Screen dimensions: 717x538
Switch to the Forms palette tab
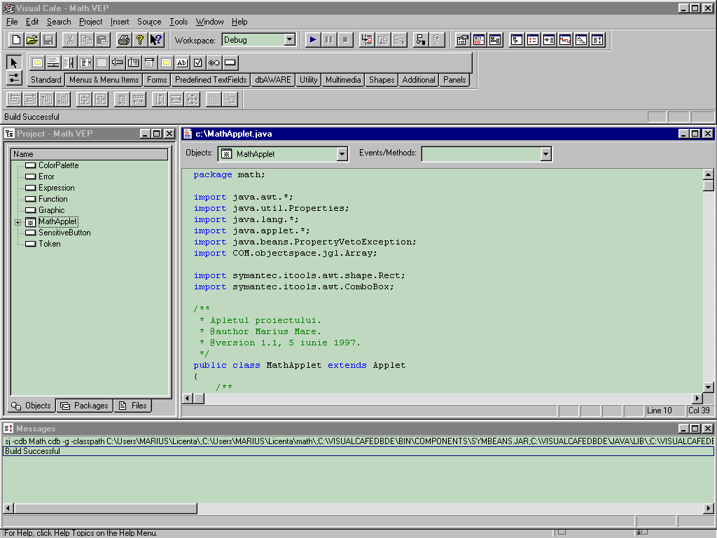coord(157,80)
